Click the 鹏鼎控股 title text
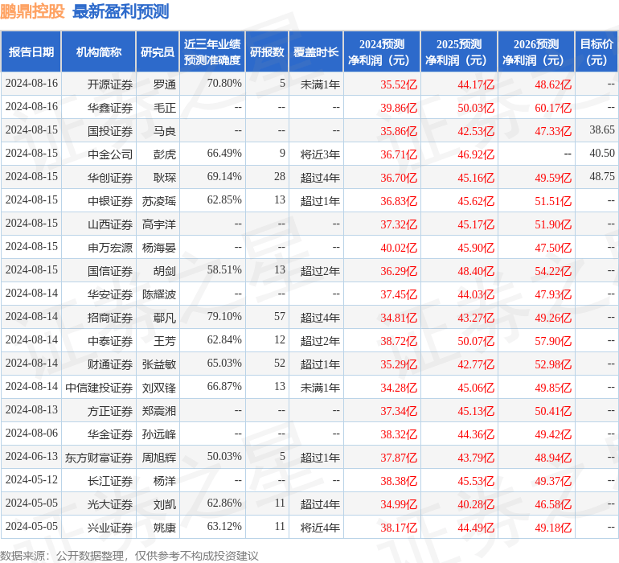 (x=32, y=11)
